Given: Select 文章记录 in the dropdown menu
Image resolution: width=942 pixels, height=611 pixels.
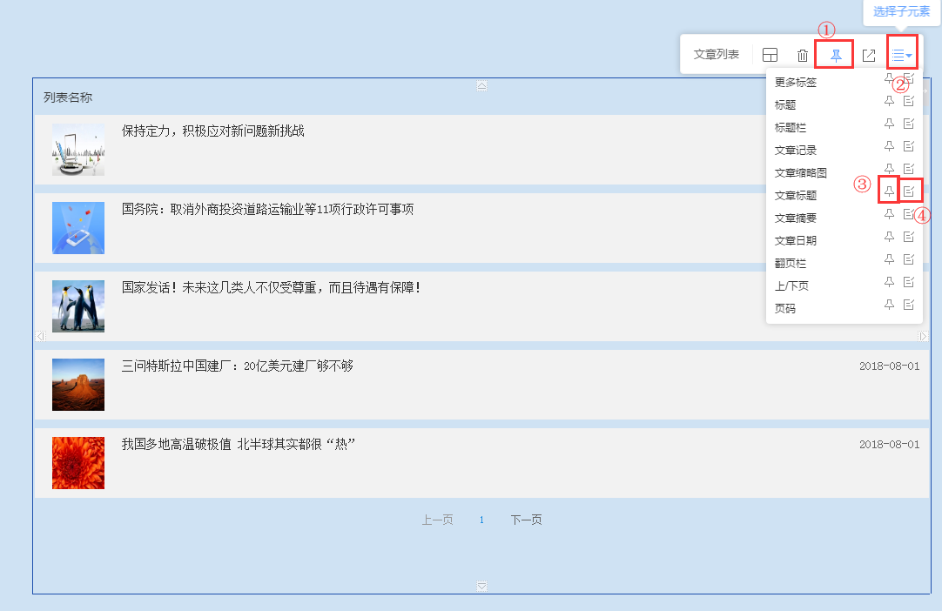Looking at the screenshot, I should tap(796, 151).
